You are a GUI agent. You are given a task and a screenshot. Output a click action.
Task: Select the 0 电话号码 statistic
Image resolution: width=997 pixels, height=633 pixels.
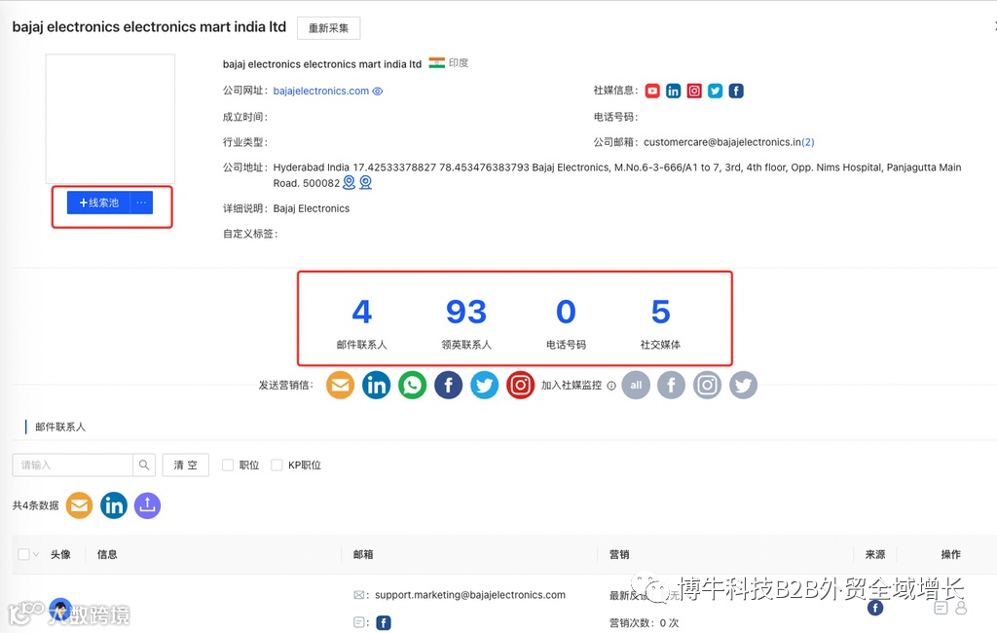(566, 323)
